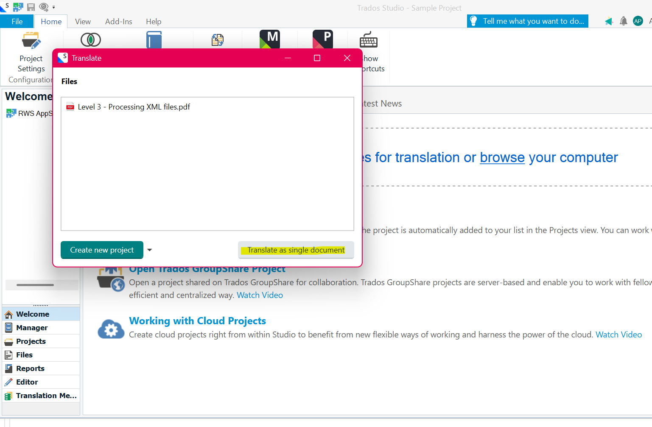Click the black M ribbon icon
Viewport: 652px width, 427px height.
click(x=270, y=39)
